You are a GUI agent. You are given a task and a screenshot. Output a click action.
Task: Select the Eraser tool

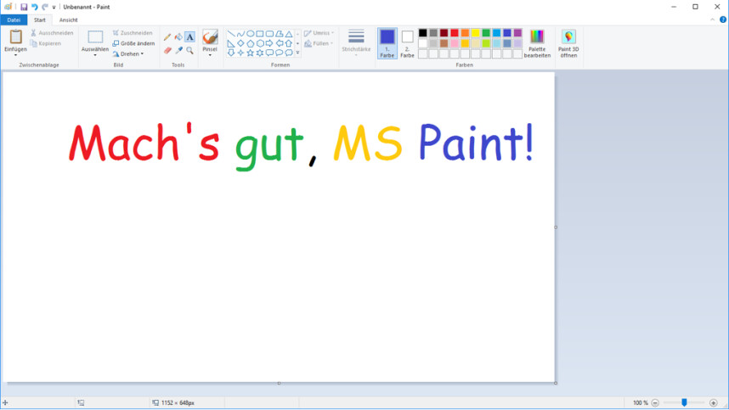coord(167,50)
